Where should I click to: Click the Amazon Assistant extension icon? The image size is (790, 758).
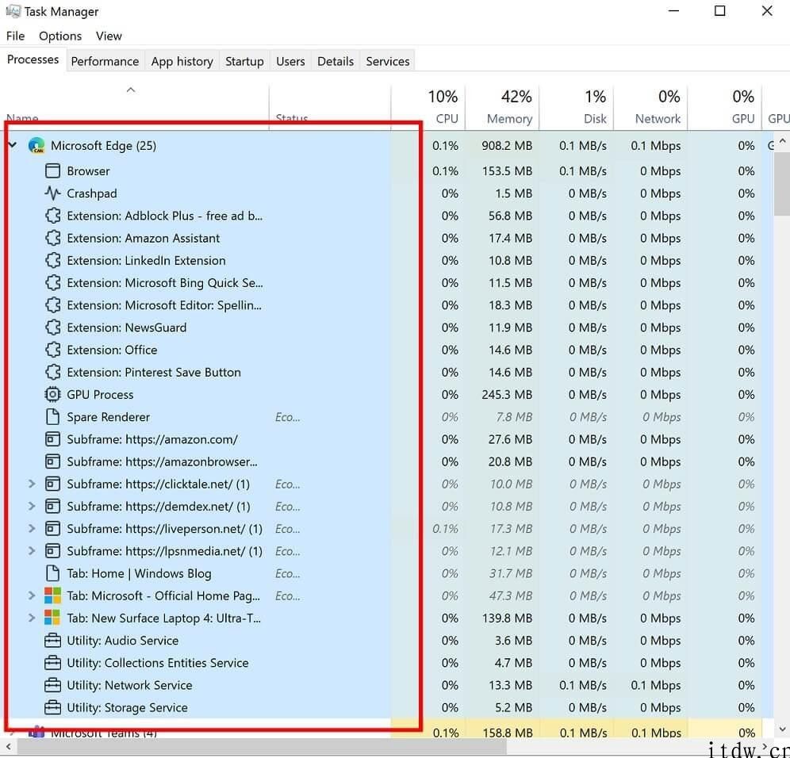[52, 238]
